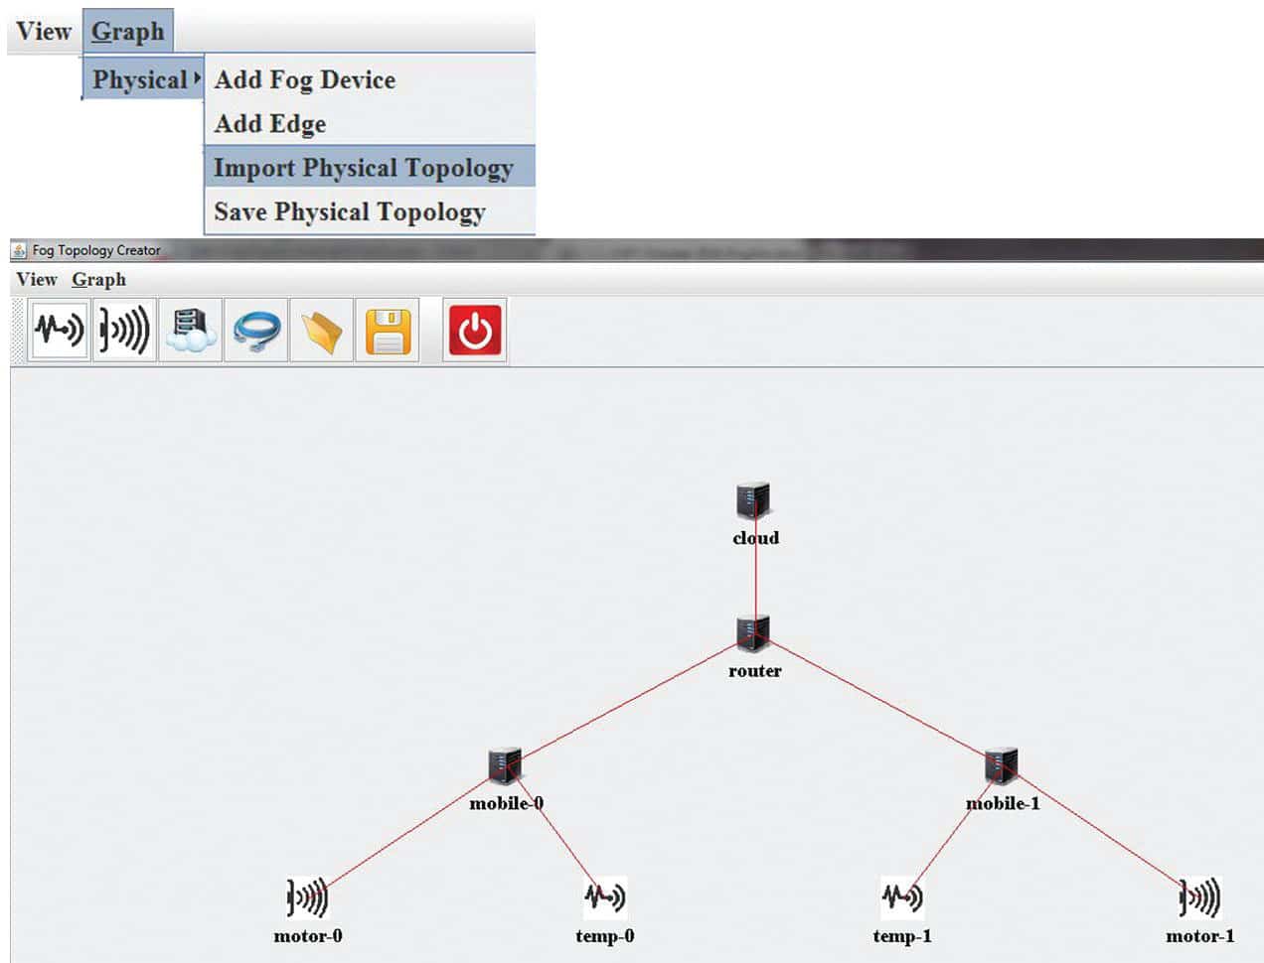Click the add sensor toolbar icon
The height and width of the screenshot is (963, 1264).
click(x=59, y=330)
